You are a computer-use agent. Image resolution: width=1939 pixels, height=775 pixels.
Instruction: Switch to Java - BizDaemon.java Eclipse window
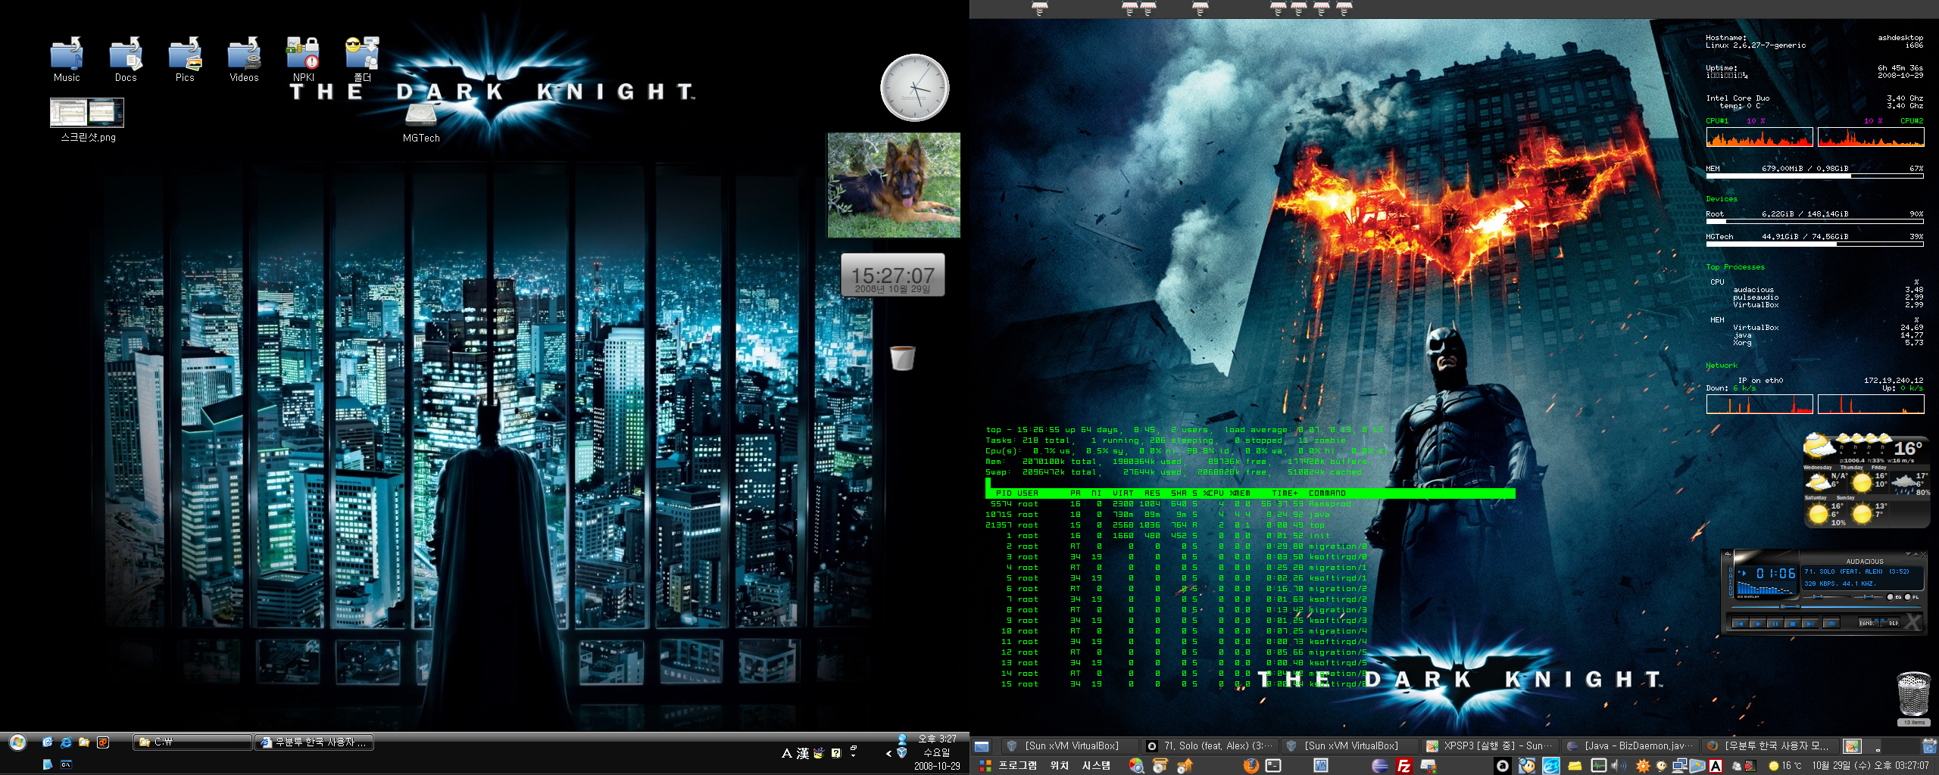pyautogui.click(x=1630, y=746)
